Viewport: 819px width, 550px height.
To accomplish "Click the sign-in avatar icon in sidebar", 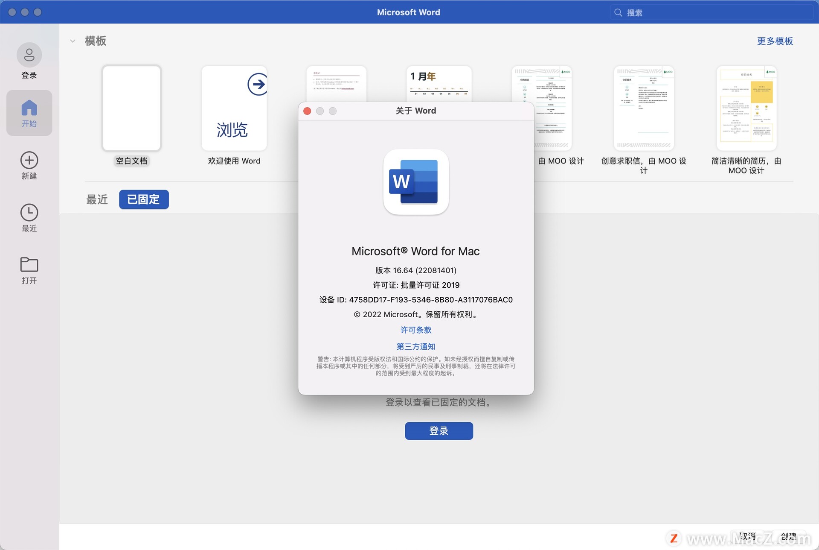I will (29, 55).
